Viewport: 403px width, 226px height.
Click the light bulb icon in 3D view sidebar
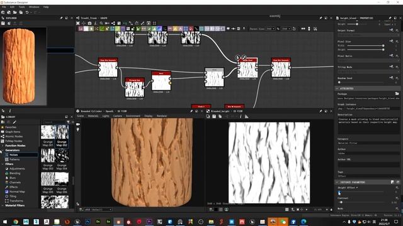coord(78,130)
